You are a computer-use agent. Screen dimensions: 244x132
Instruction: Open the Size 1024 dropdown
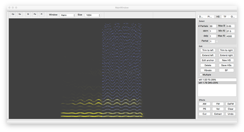(x=93, y=15)
